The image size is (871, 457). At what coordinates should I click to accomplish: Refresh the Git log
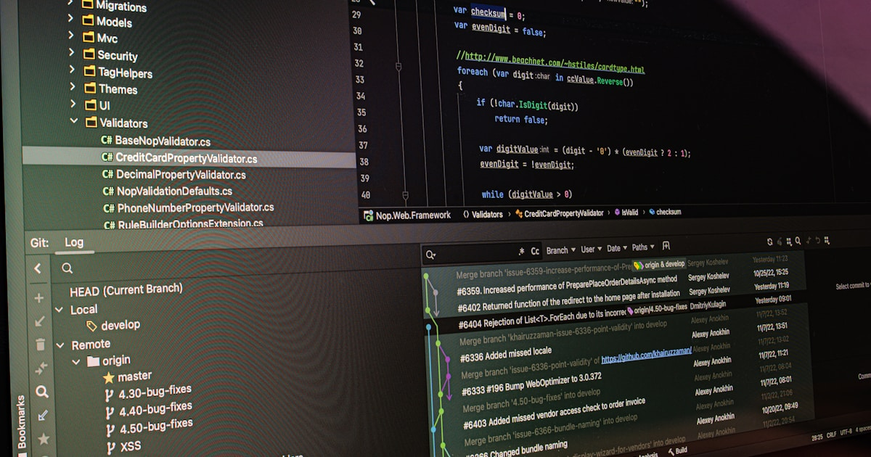click(x=768, y=241)
